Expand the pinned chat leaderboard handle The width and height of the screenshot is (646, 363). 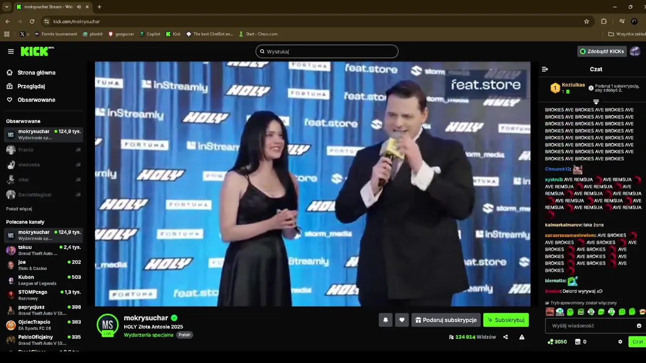[x=596, y=102]
